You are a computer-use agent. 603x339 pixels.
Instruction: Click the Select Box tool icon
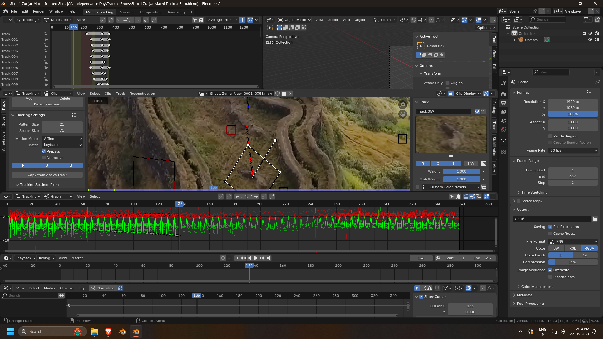(421, 46)
